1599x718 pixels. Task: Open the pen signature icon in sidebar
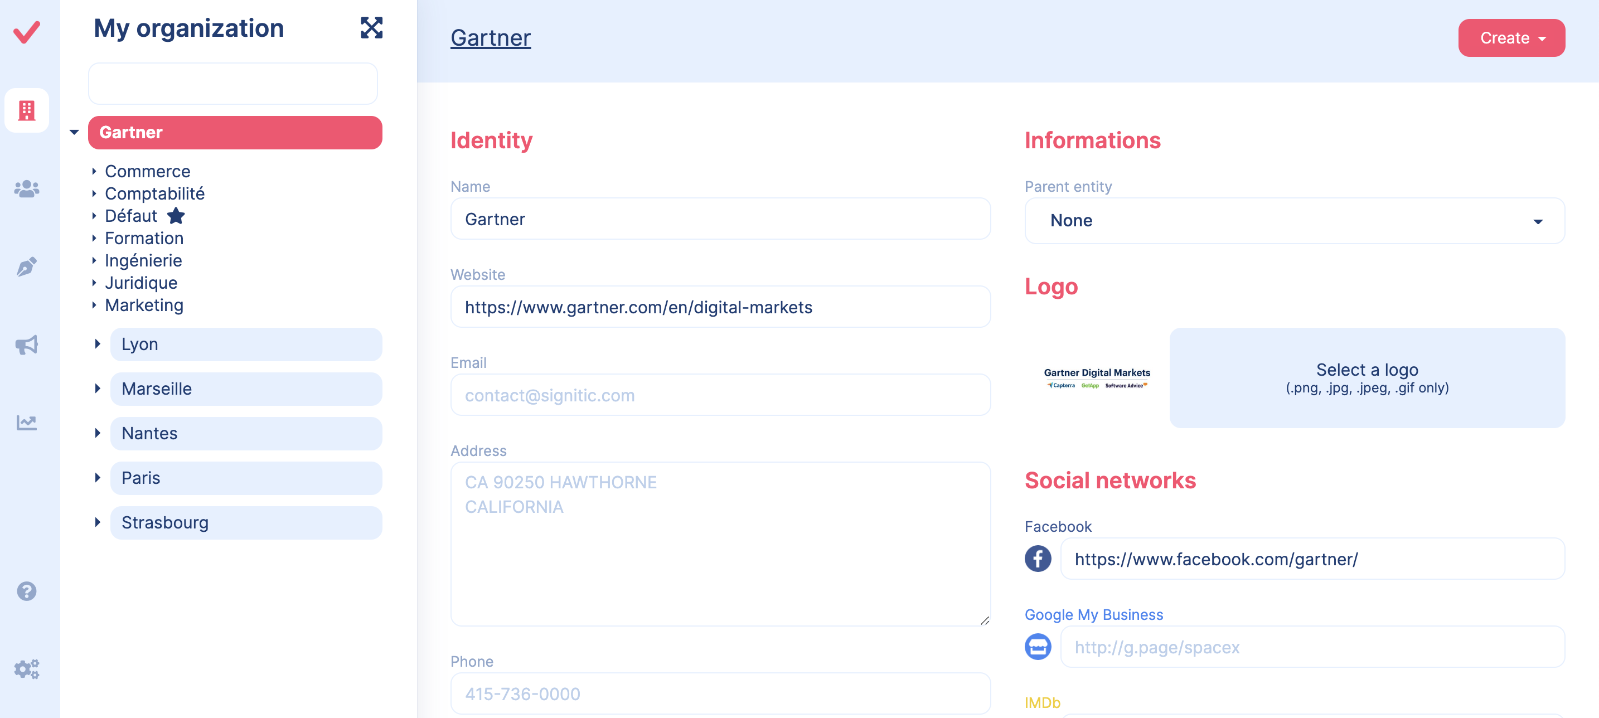pos(27,267)
